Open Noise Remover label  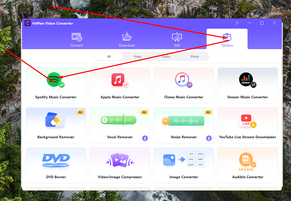(x=184, y=137)
